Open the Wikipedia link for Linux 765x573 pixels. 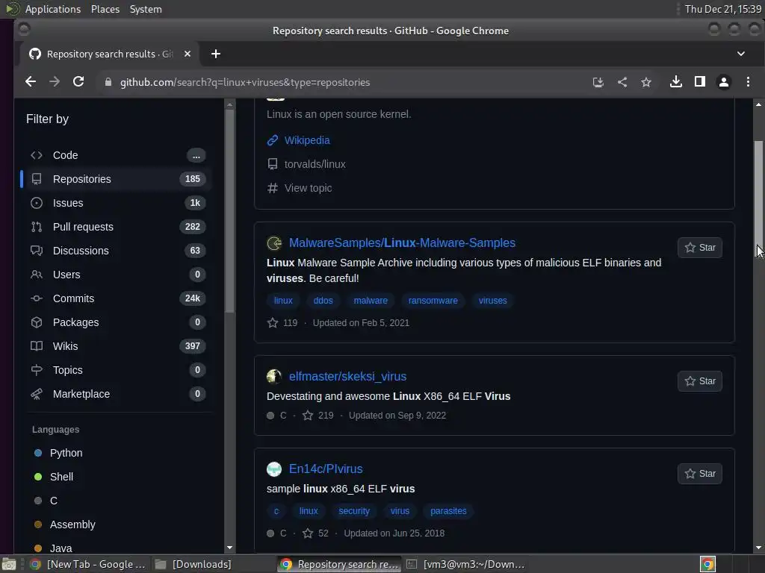tap(307, 140)
